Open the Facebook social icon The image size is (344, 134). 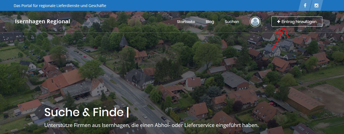[305, 5]
